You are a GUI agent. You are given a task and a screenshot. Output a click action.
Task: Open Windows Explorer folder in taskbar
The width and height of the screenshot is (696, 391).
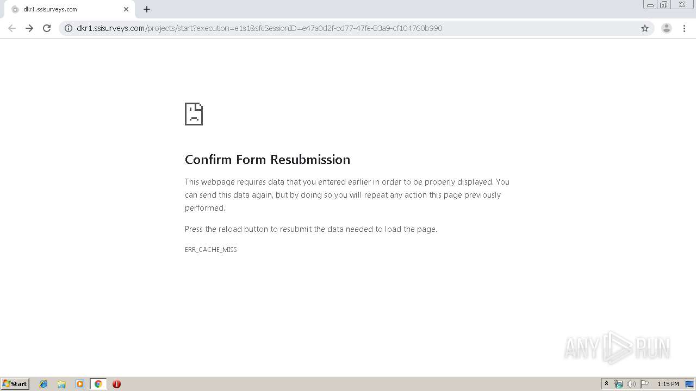(61, 384)
